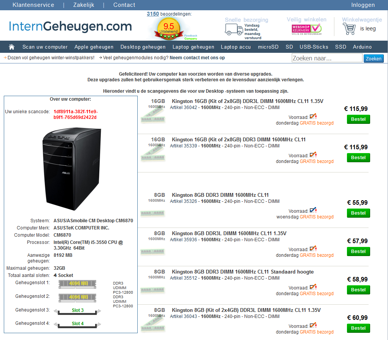Click the Voorraad stock indicator for artikel 36042

tap(313, 117)
